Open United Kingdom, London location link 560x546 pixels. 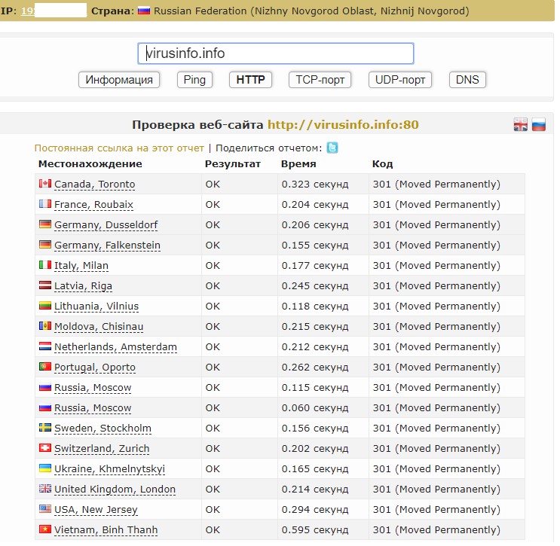coord(115,490)
